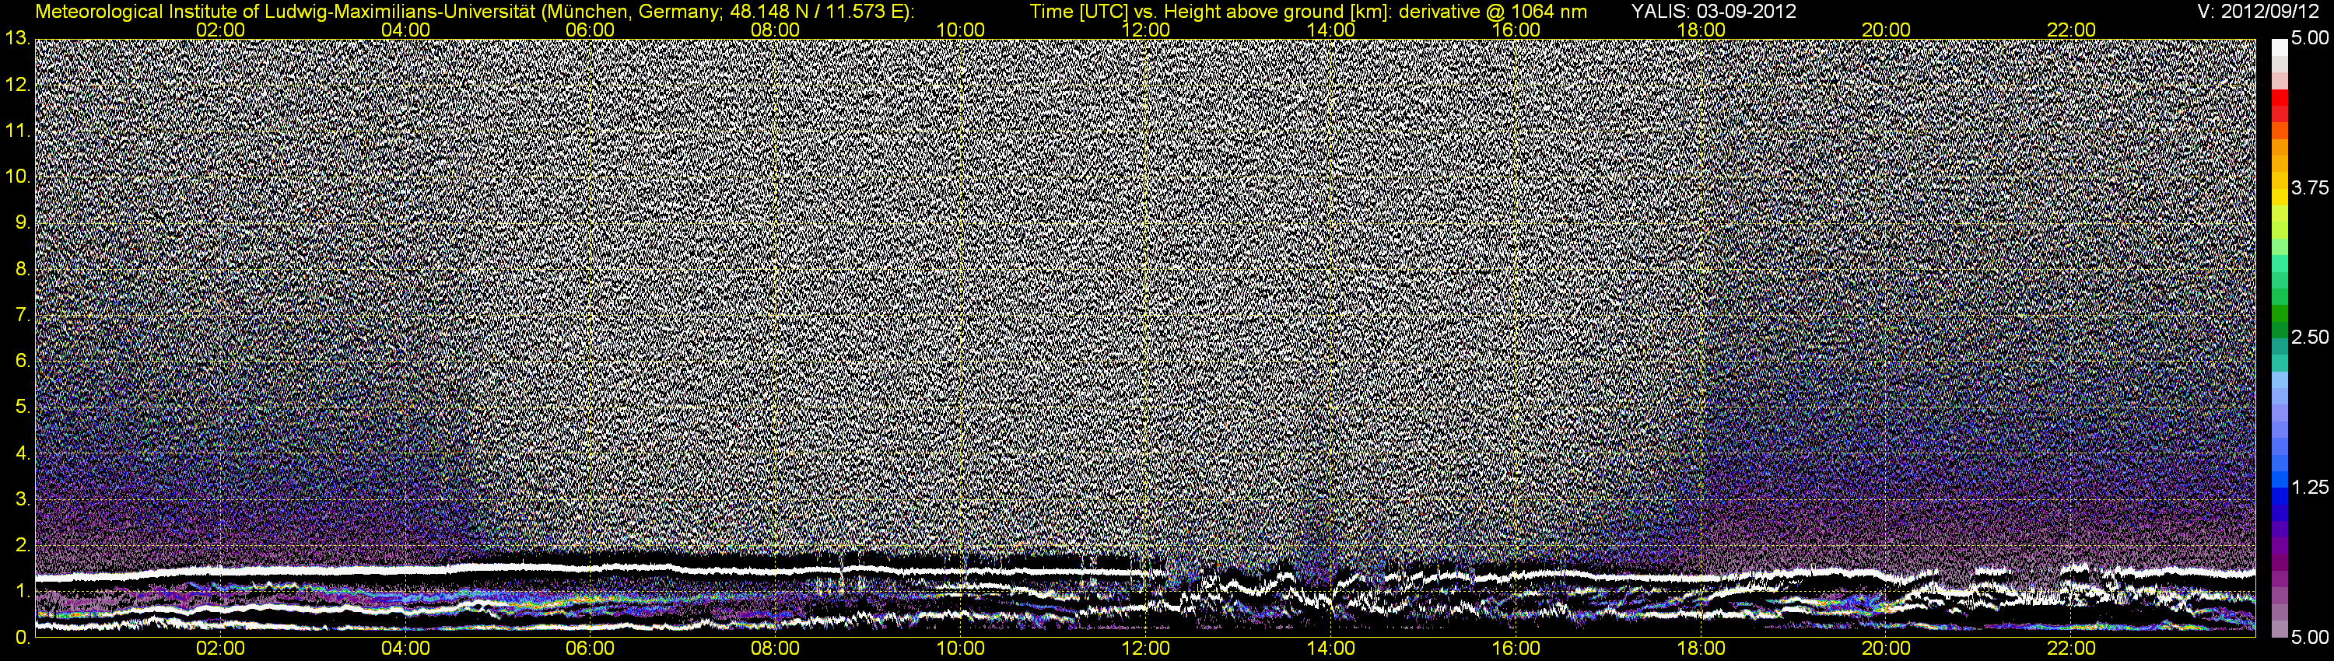Click the height axis label 12
This screenshot has height=661, width=2334.
coord(18,85)
